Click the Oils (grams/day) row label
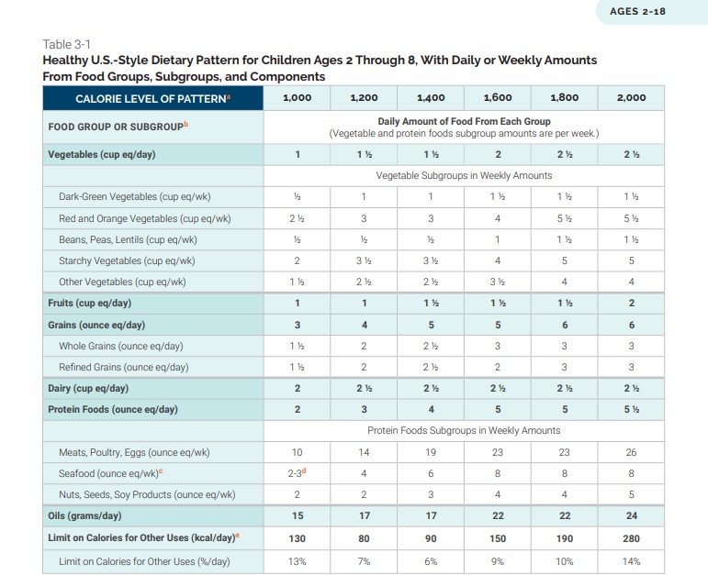The width and height of the screenshot is (708, 575). pyautogui.click(x=84, y=517)
